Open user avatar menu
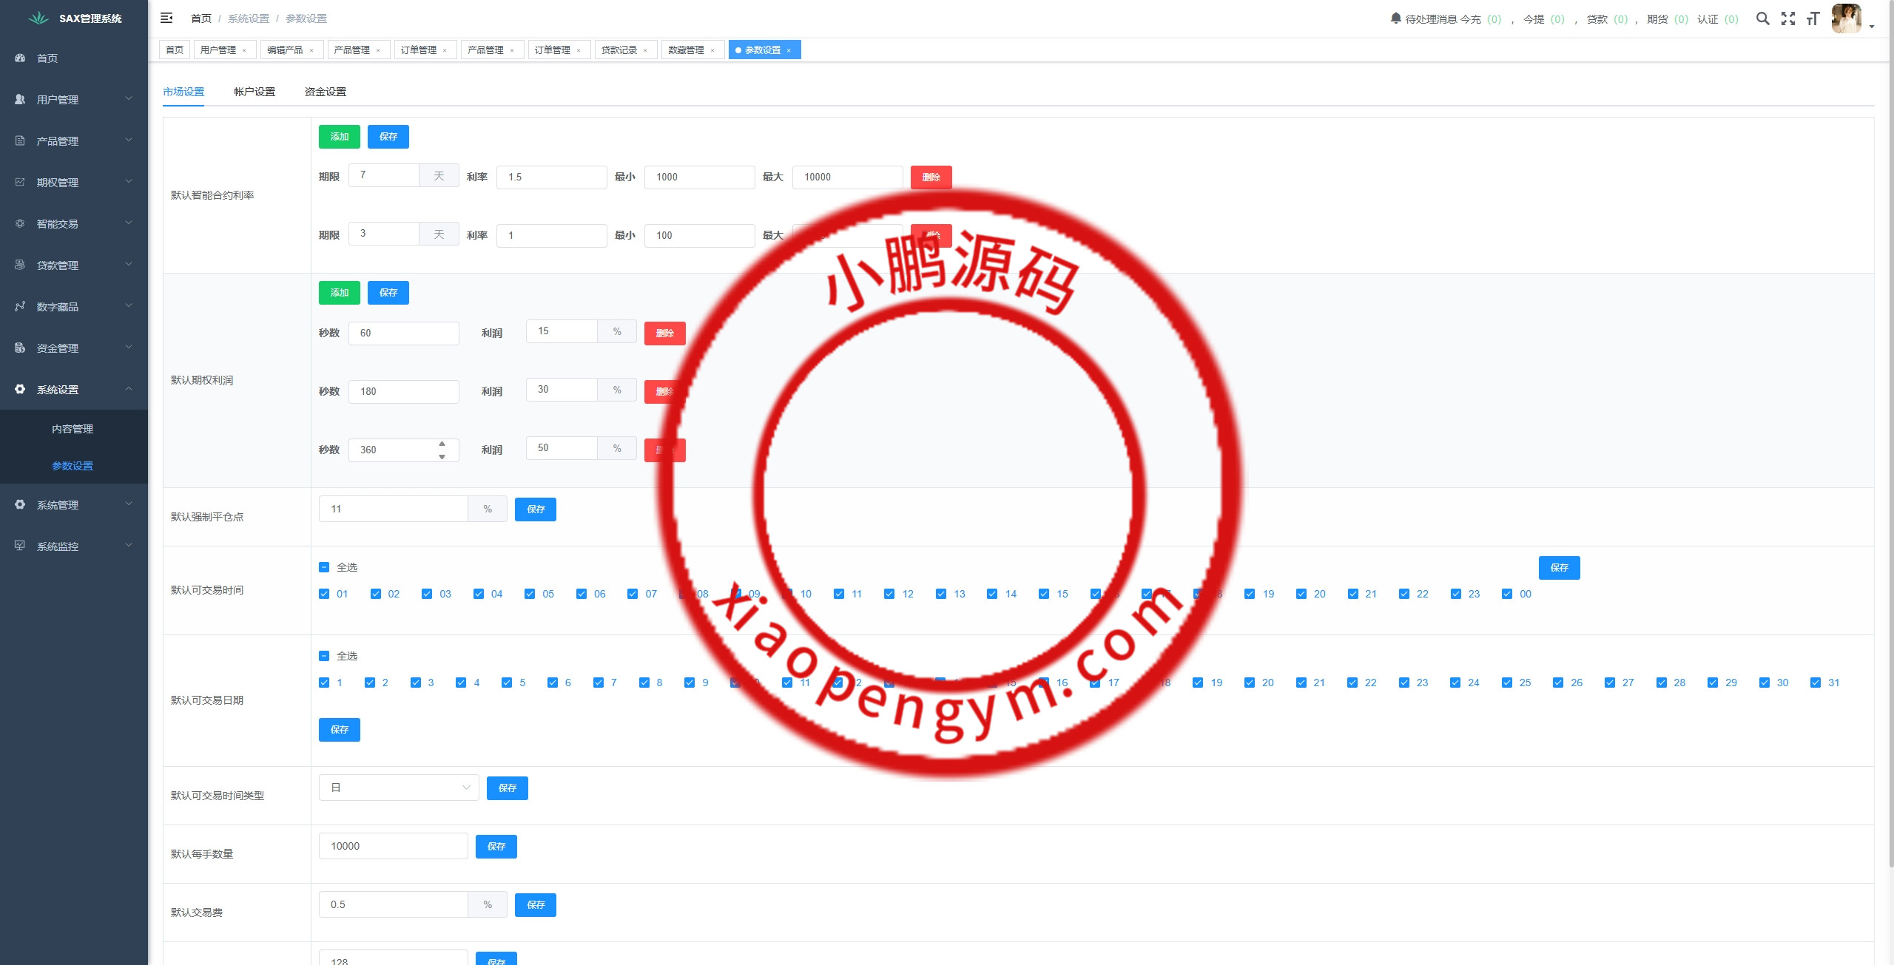Screen dimensions: 1894x965 click(x=1847, y=18)
